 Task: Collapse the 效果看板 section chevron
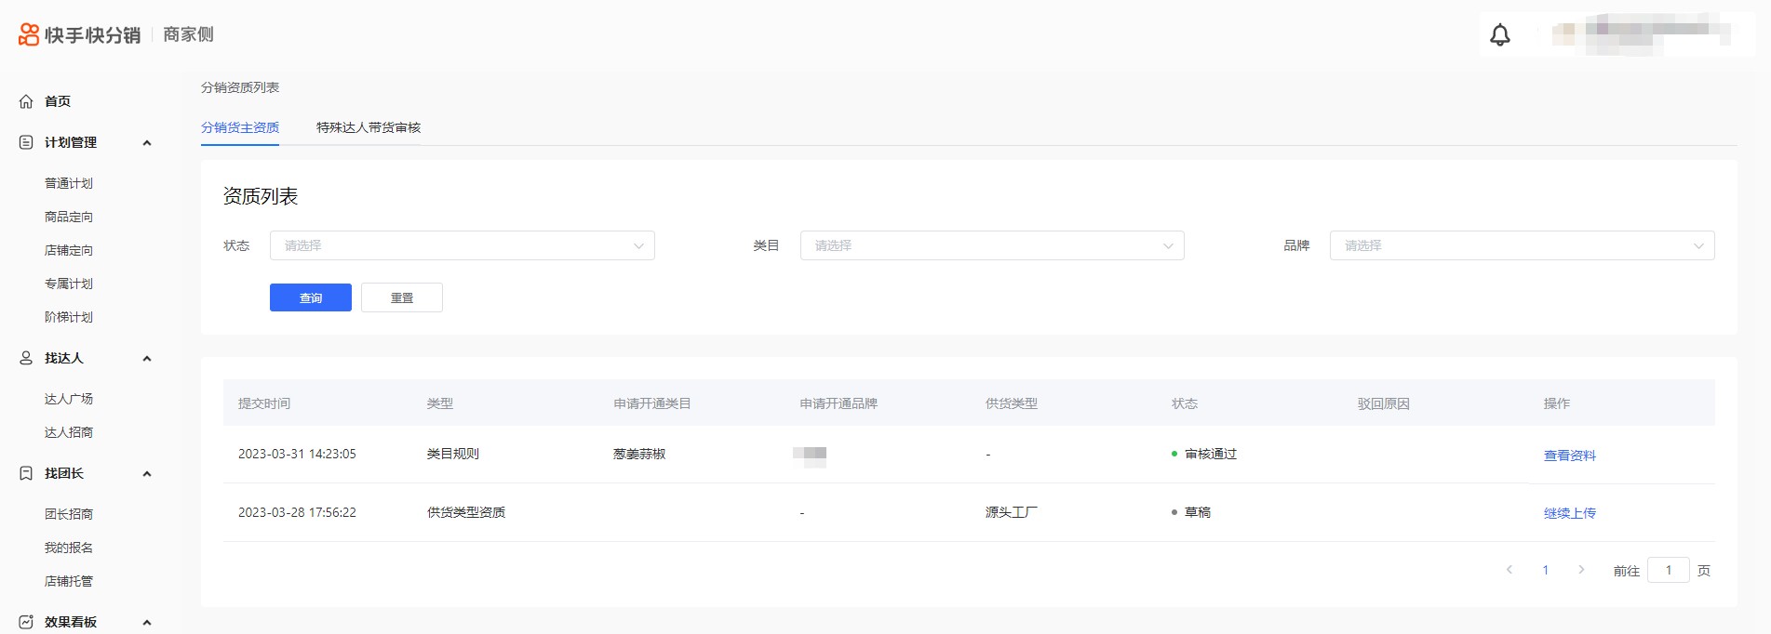click(147, 623)
